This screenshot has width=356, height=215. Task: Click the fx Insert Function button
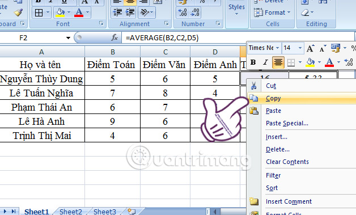[x=115, y=37]
